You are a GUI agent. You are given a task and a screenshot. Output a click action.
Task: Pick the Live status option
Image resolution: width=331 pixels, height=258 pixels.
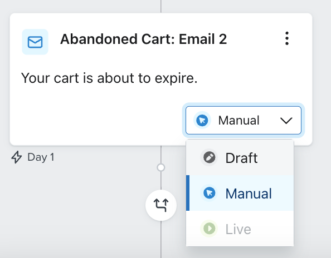pos(240,229)
